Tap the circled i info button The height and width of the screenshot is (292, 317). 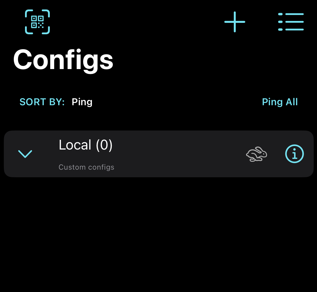click(294, 154)
